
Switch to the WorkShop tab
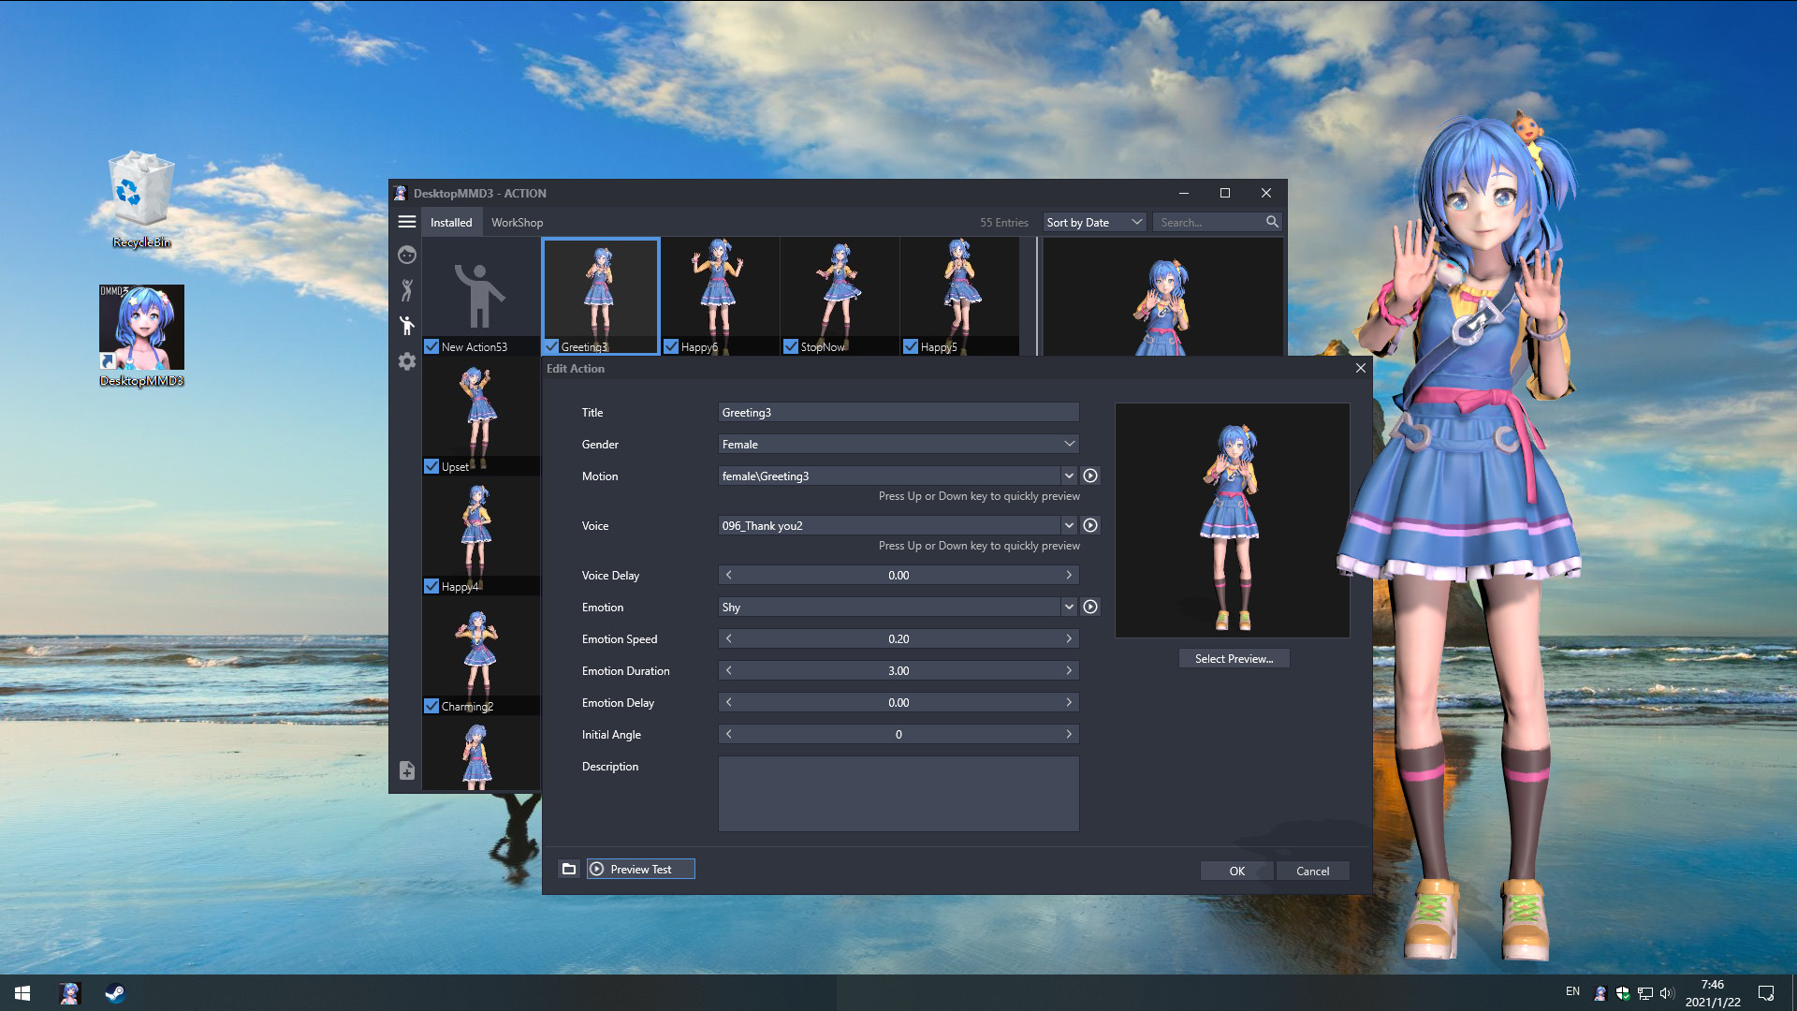coord(517,222)
